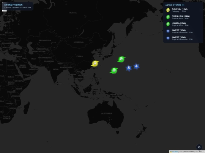The height and width of the screenshot is (153, 205).
Task: Click the yellow Category 1 storm marker near Taiwan
Action: tap(95, 63)
